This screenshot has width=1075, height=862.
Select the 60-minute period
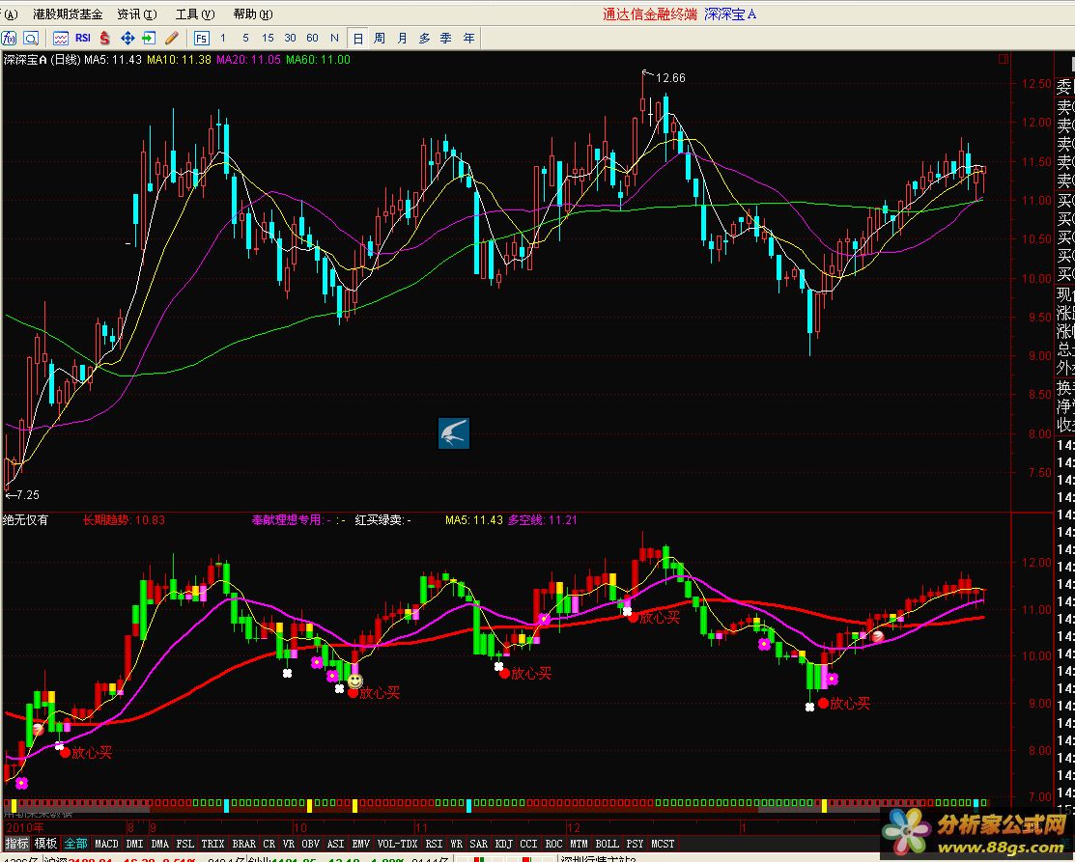[x=312, y=39]
